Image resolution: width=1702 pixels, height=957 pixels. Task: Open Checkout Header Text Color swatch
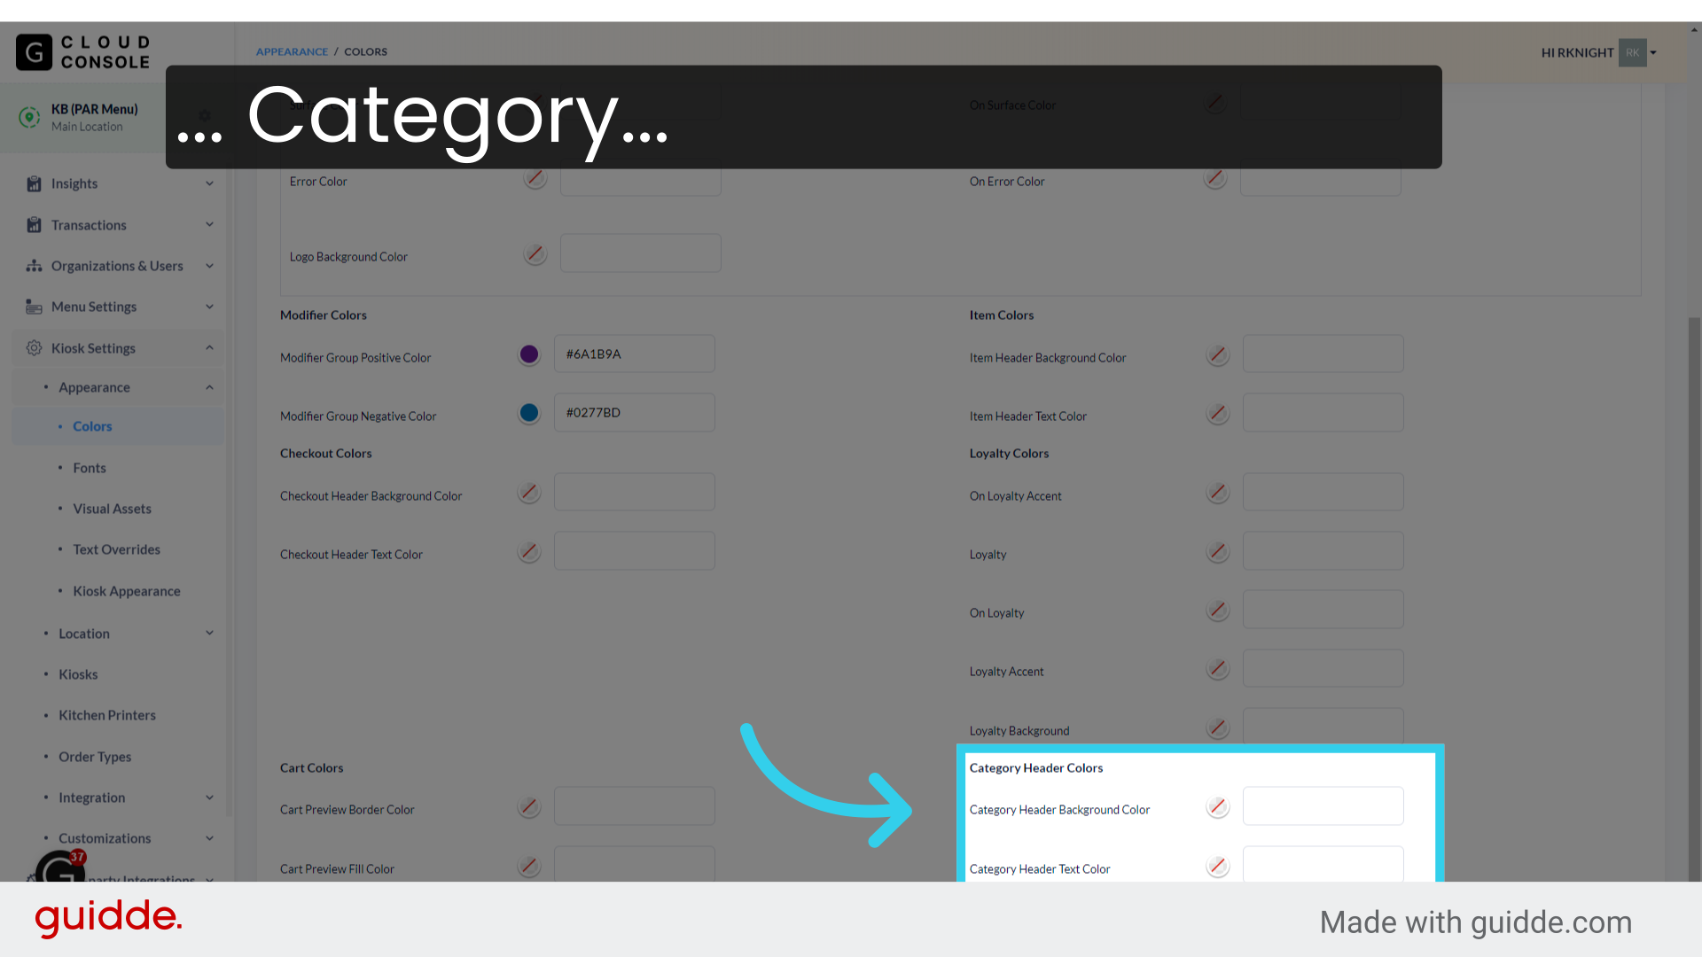pyautogui.click(x=529, y=552)
